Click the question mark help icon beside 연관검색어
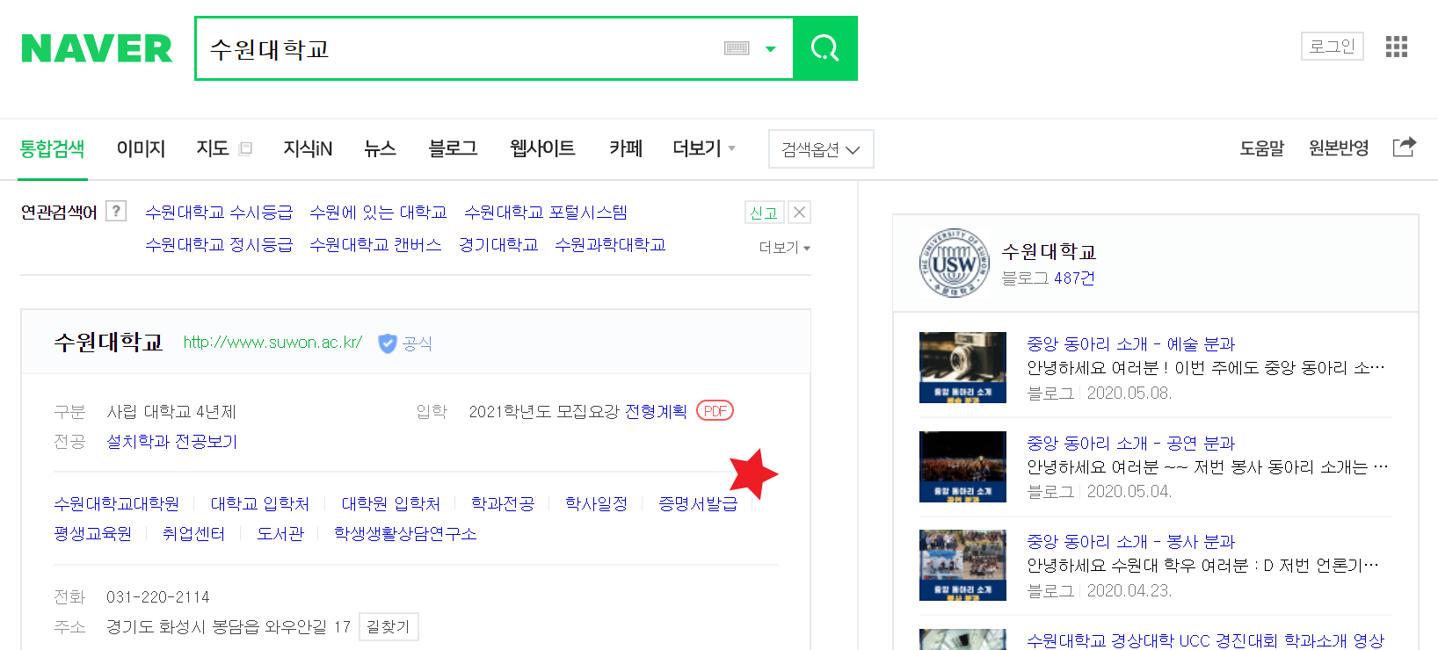 coord(116,211)
